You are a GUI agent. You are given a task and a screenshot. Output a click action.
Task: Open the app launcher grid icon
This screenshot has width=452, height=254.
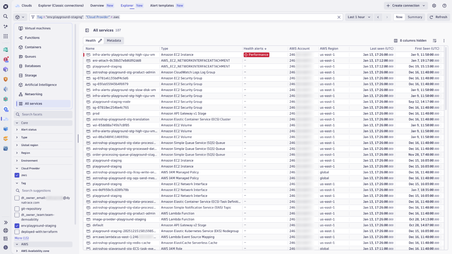[5, 36]
